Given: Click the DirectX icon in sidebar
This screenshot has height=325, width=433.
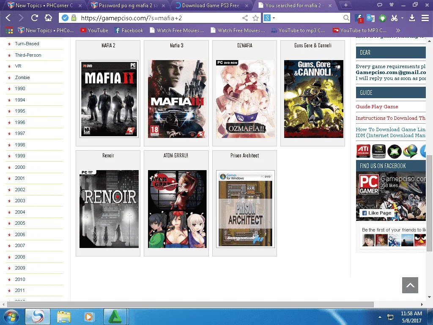Looking at the screenshot, I should pos(395,151).
